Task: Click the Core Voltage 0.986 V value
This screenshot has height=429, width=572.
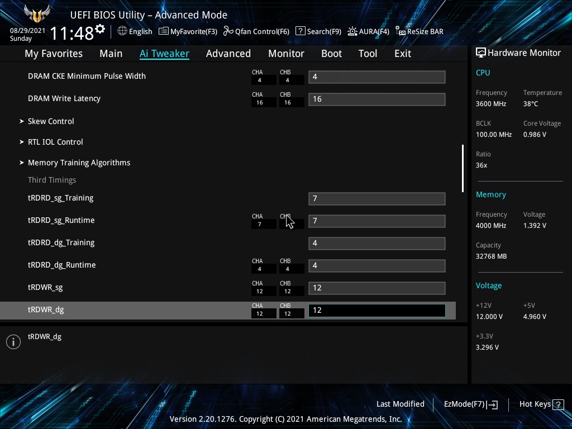Action: 535,135
